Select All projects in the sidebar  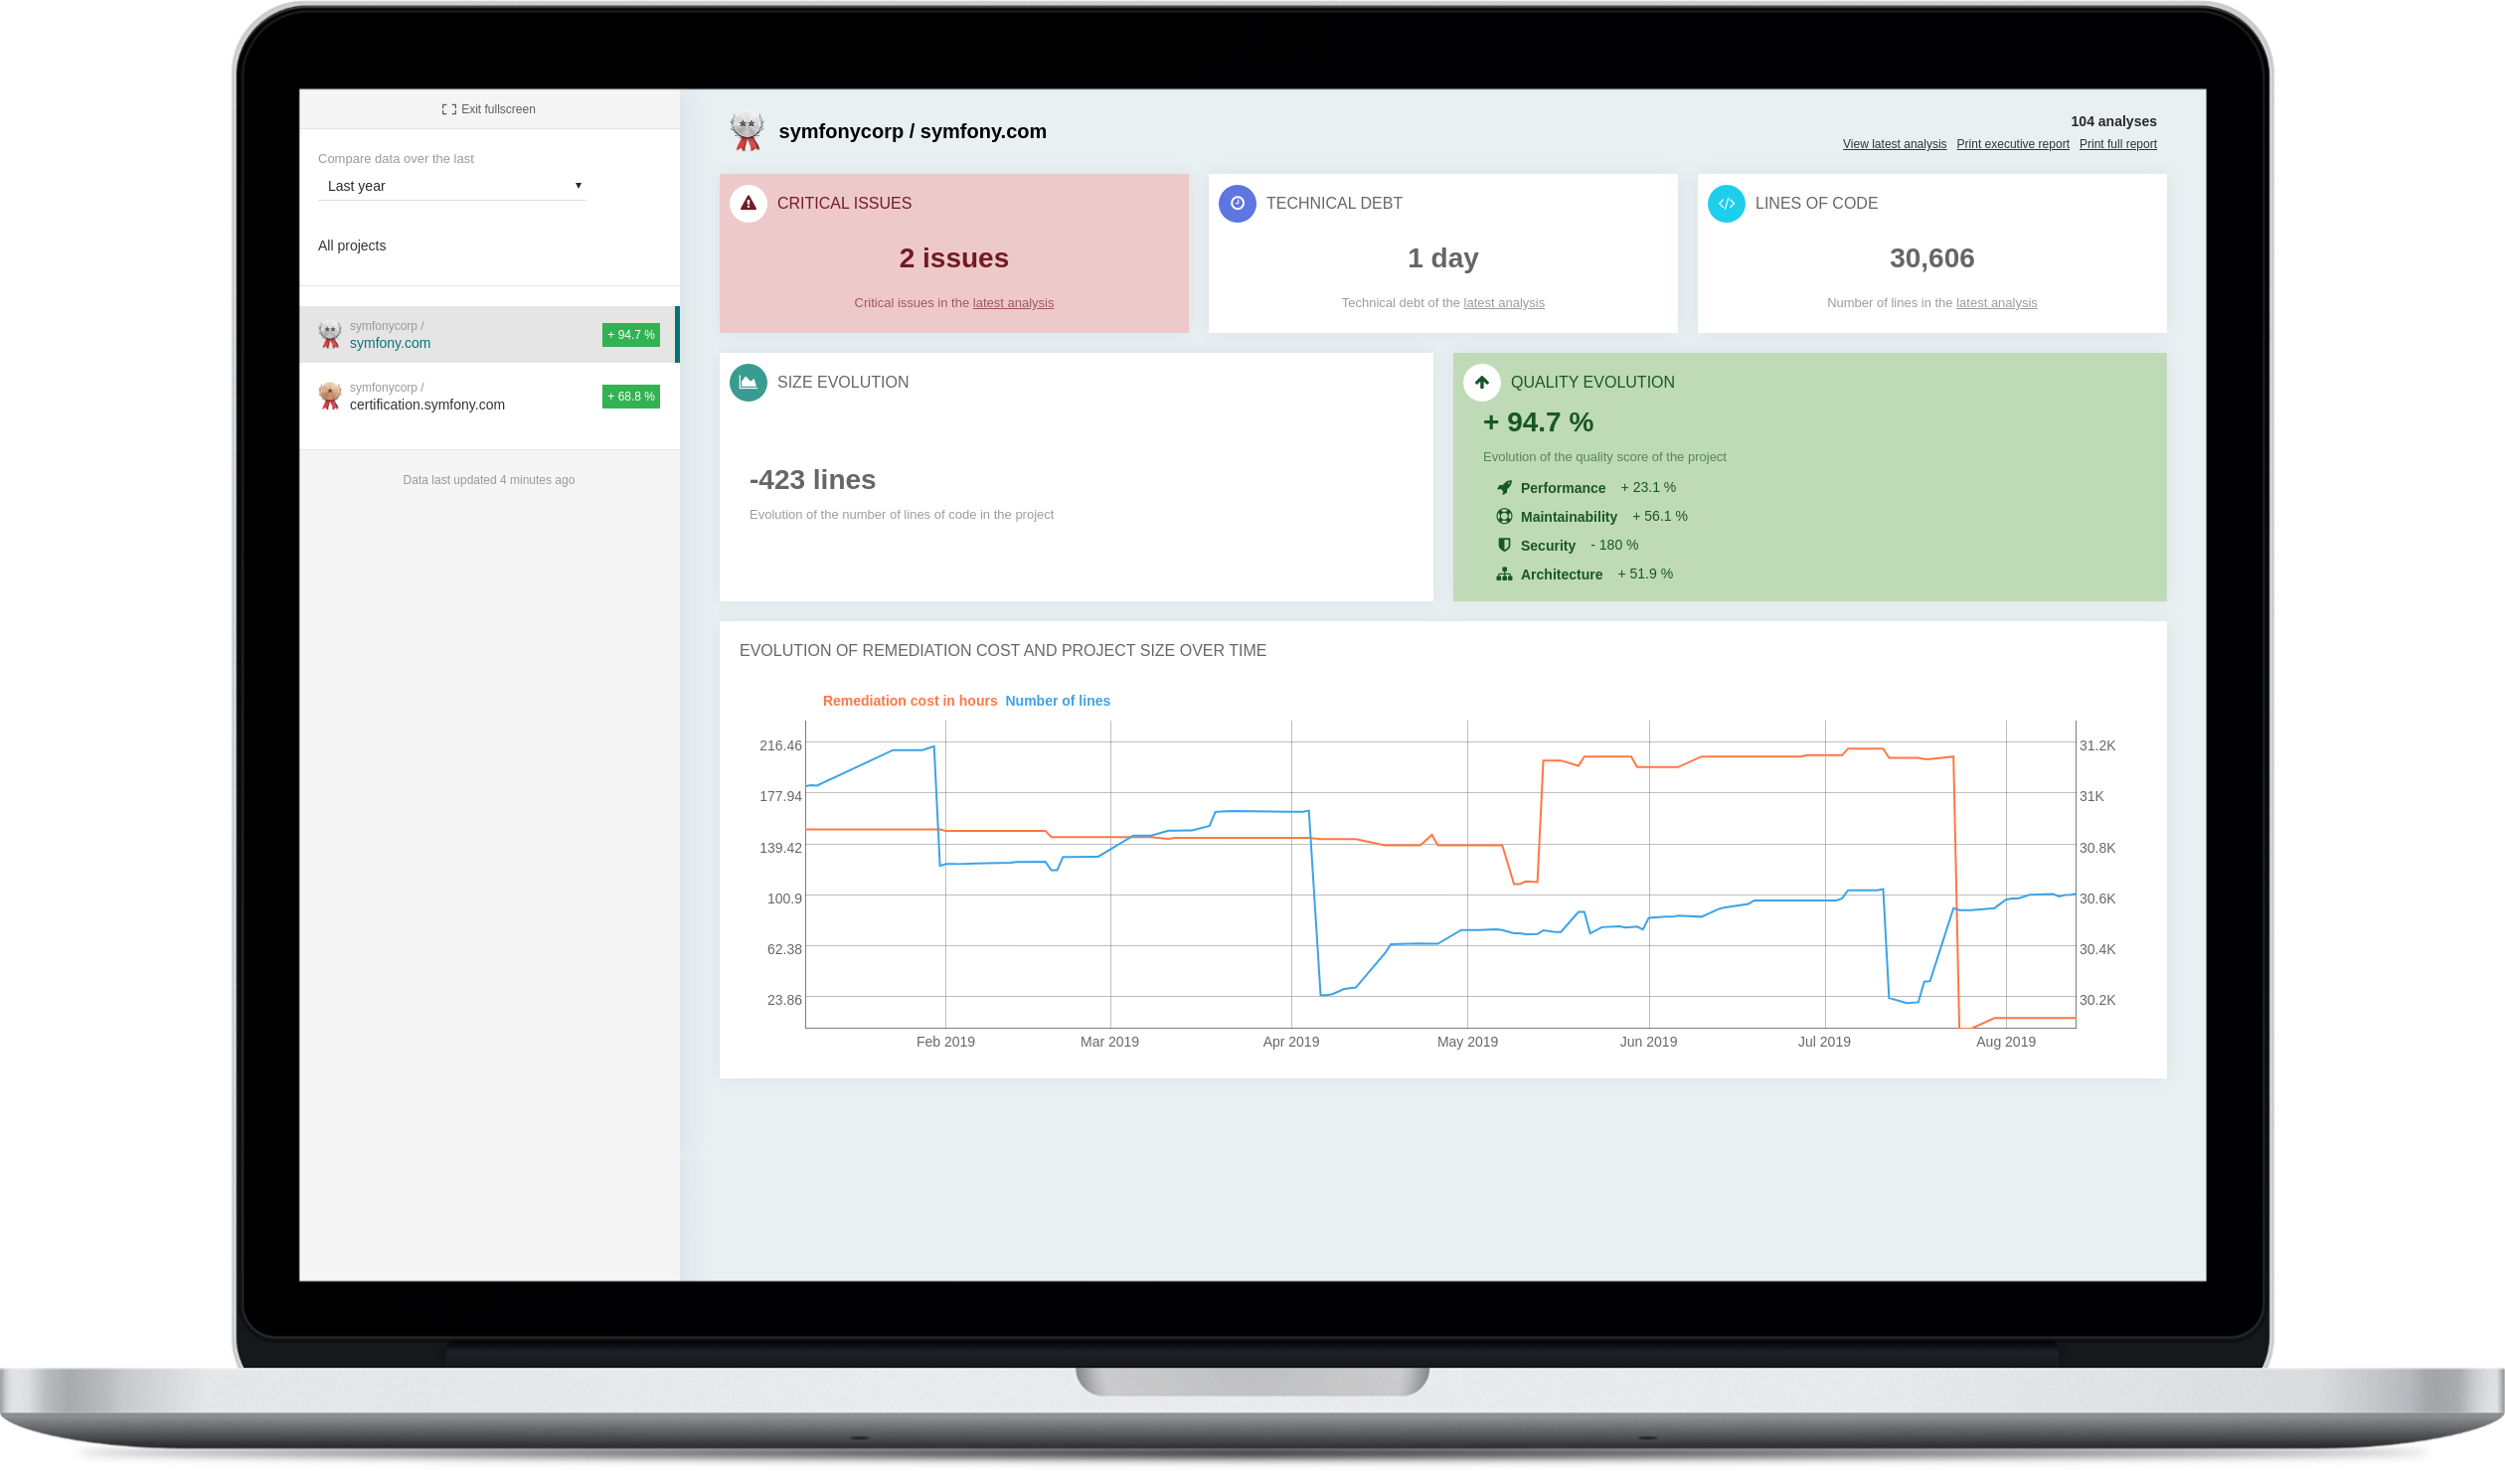coord(352,245)
